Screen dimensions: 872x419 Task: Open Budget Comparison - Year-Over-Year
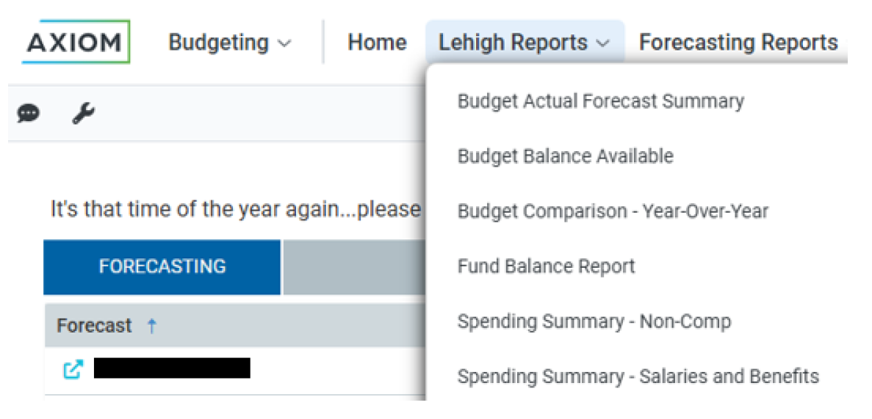click(x=613, y=211)
